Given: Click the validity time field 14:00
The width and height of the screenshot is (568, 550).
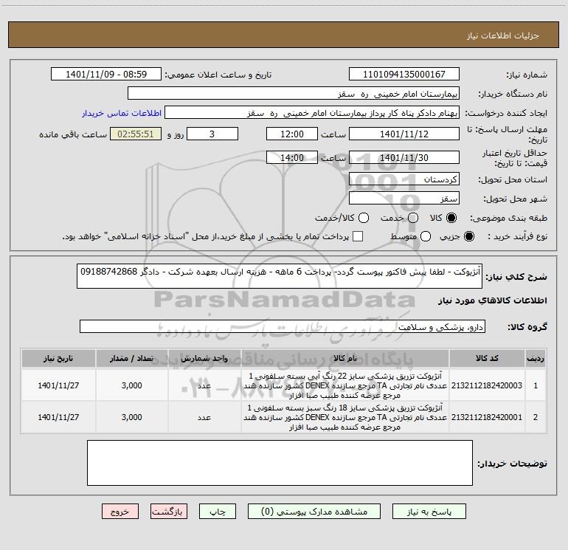Looking at the screenshot, I should [292, 157].
